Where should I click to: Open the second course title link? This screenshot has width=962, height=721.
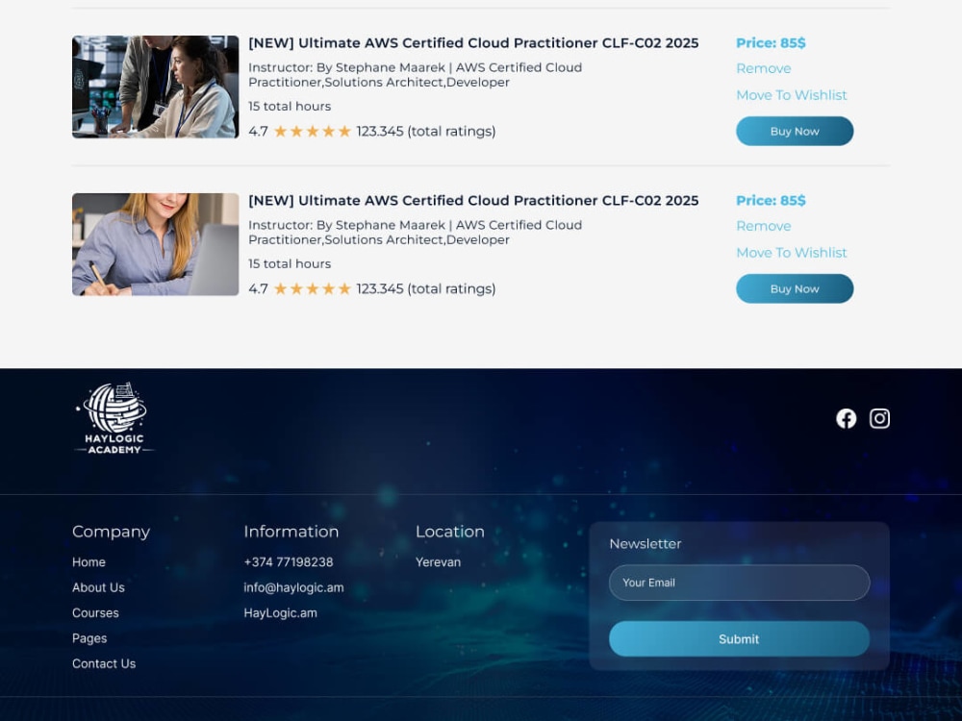[x=473, y=201]
